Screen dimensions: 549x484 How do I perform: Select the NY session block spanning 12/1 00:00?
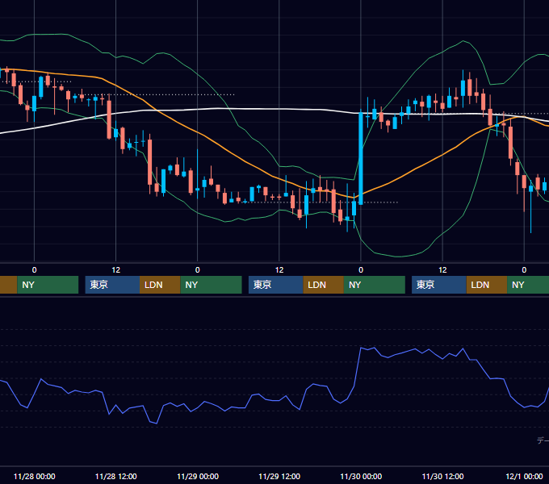pyautogui.click(x=528, y=285)
